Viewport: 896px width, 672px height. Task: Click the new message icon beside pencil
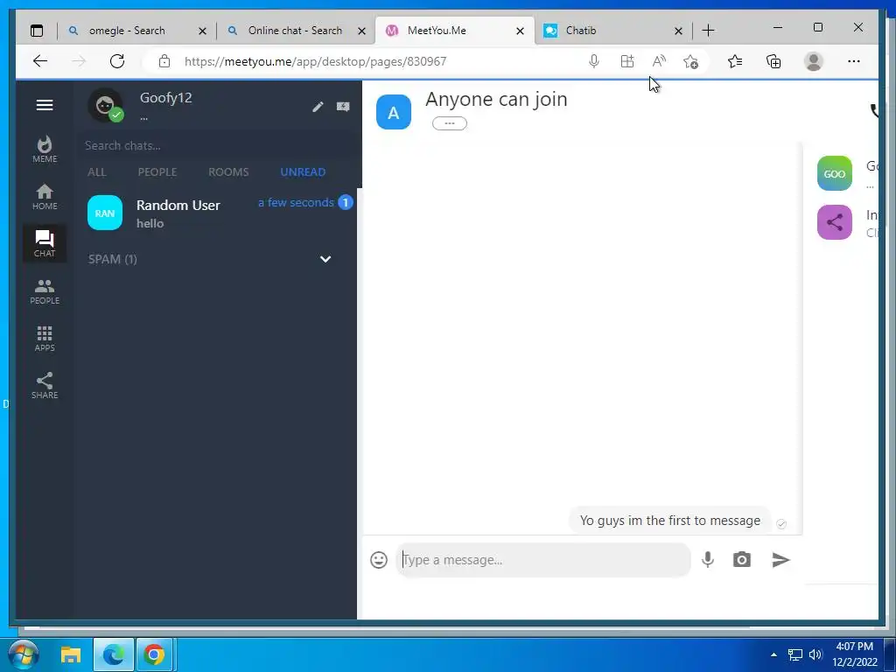click(343, 107)
